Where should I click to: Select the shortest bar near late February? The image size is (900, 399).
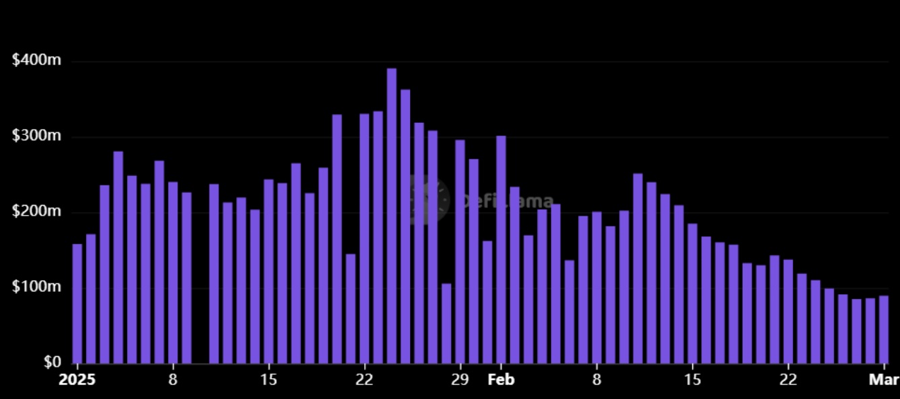[x=856, y=329]
